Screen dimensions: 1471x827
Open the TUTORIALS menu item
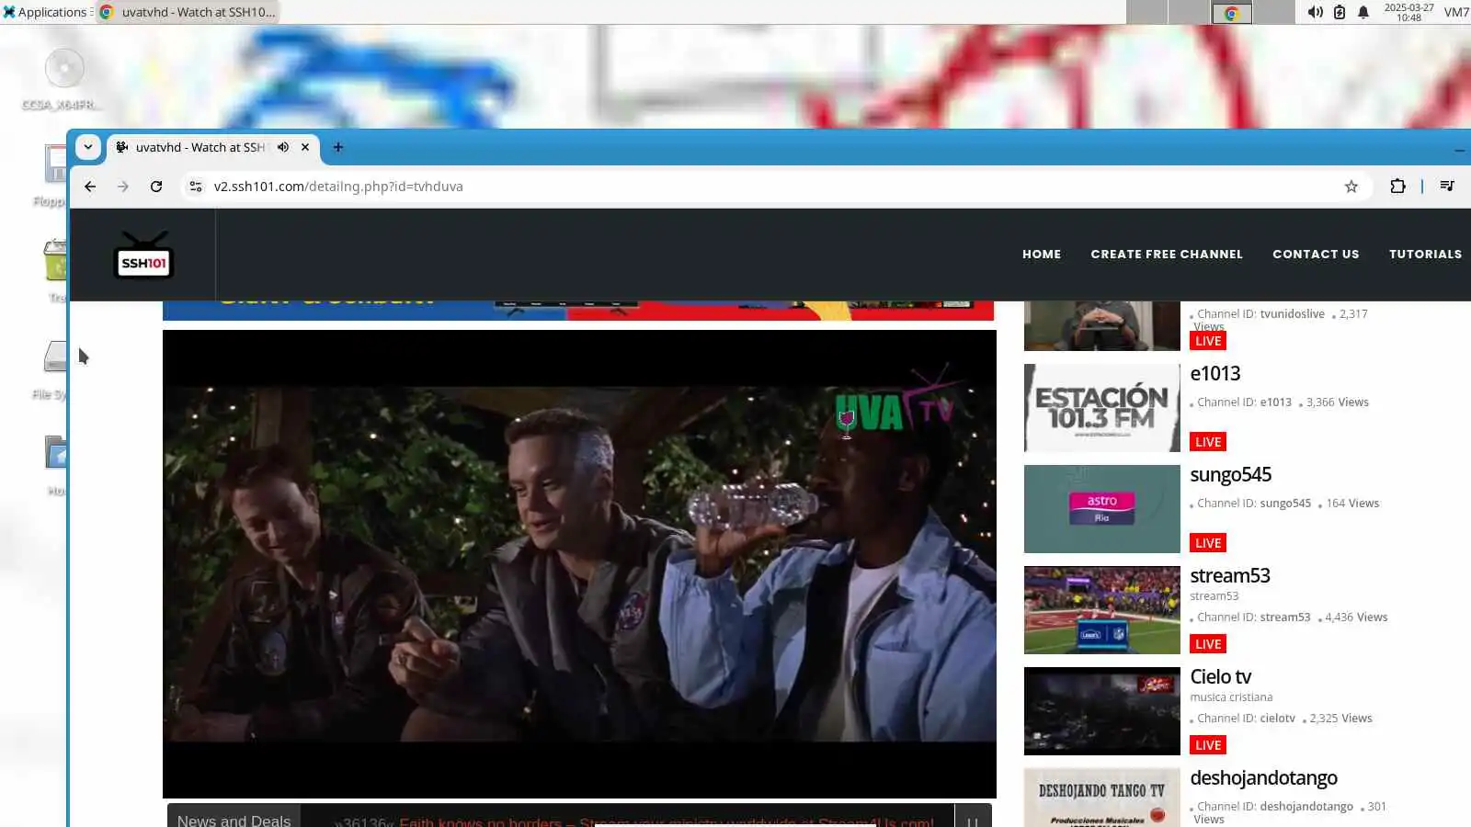1425,255
